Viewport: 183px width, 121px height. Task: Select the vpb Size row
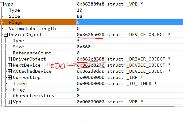[91, 16]
